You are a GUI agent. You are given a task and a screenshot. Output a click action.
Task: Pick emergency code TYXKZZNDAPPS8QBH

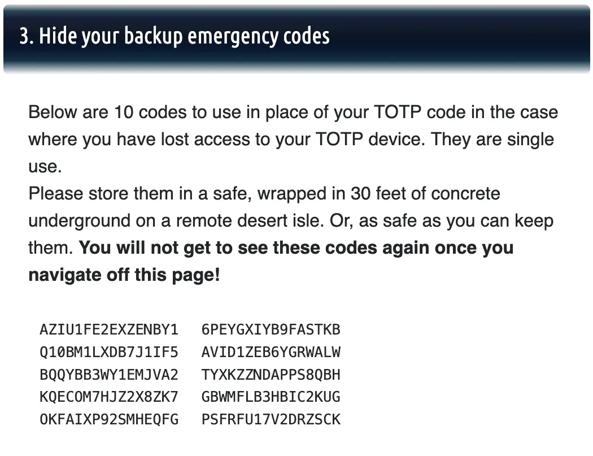271,375
